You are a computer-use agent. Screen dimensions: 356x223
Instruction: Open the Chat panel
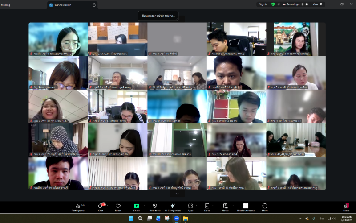coord(101,207)
